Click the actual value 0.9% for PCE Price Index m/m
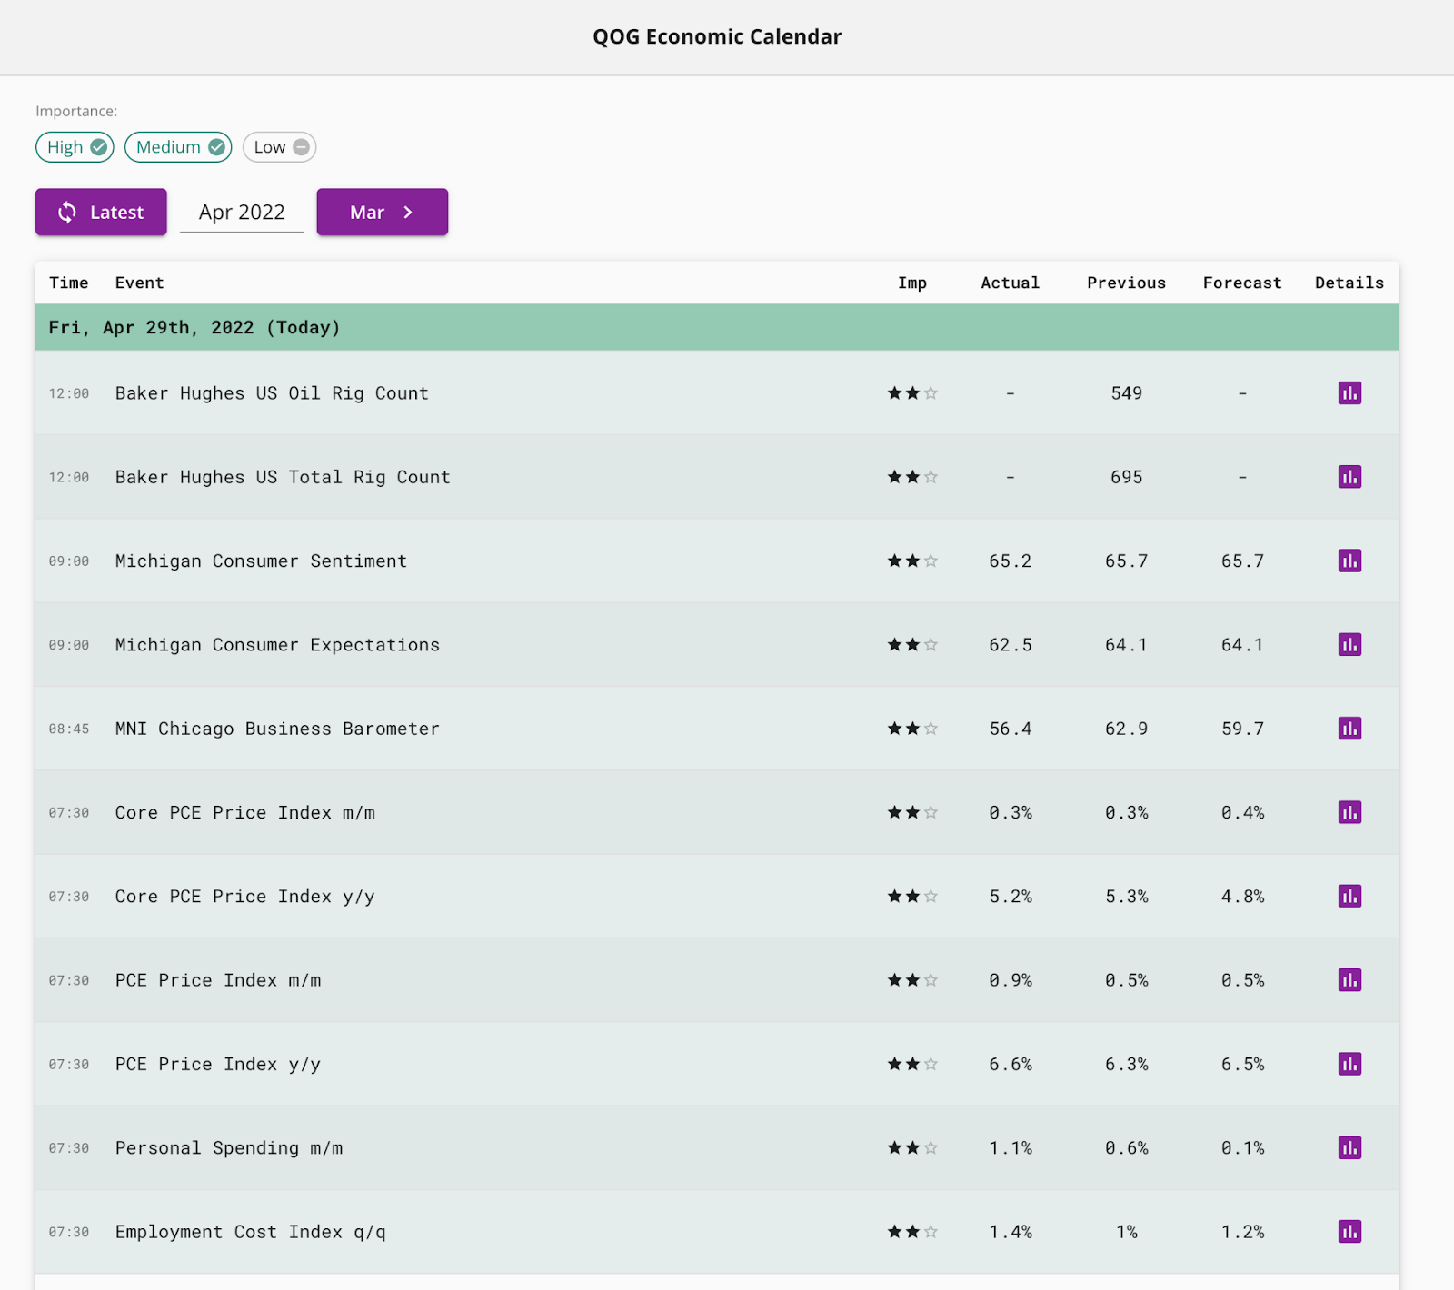Image resolution: width=1454 pixels, height=1290 pixels. (x=1011, y=980)
